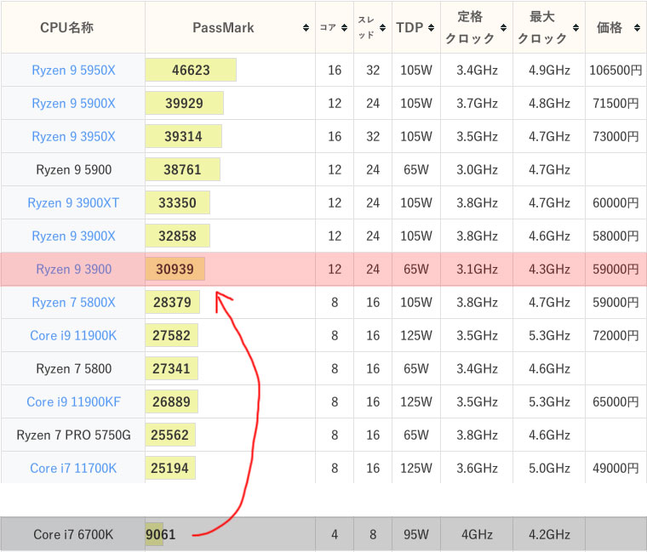Open the Ryzen 9 5950X link
The image size is (647, 552).
pos(73,70)
